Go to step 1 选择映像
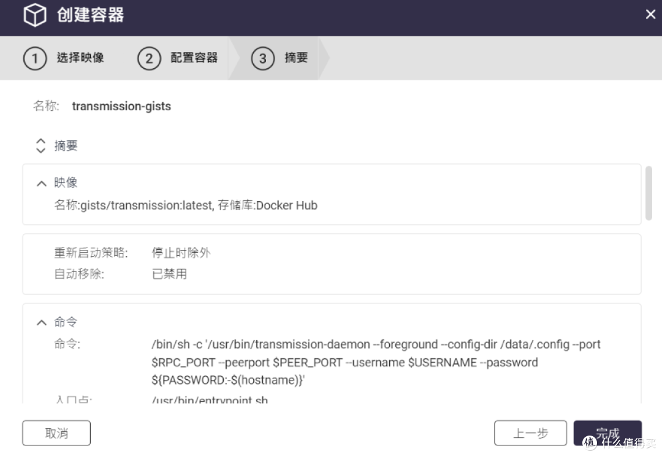The width and height of the screenshot is (662, 457). pyautogui.click(x=64, y=58)
